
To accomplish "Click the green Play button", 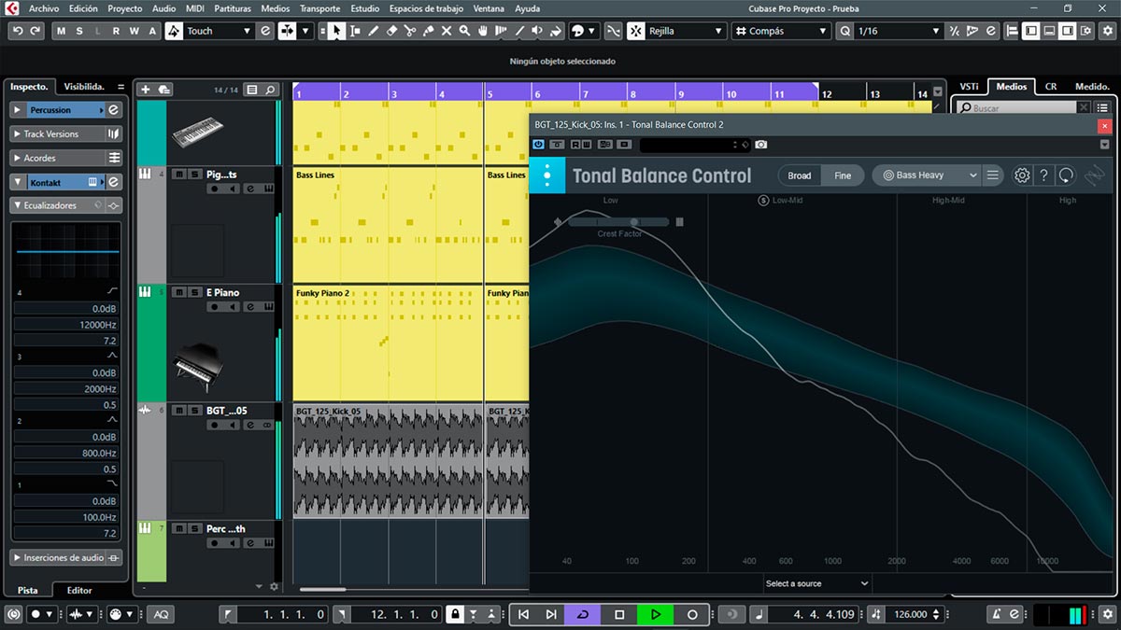I will click(656, 614).
